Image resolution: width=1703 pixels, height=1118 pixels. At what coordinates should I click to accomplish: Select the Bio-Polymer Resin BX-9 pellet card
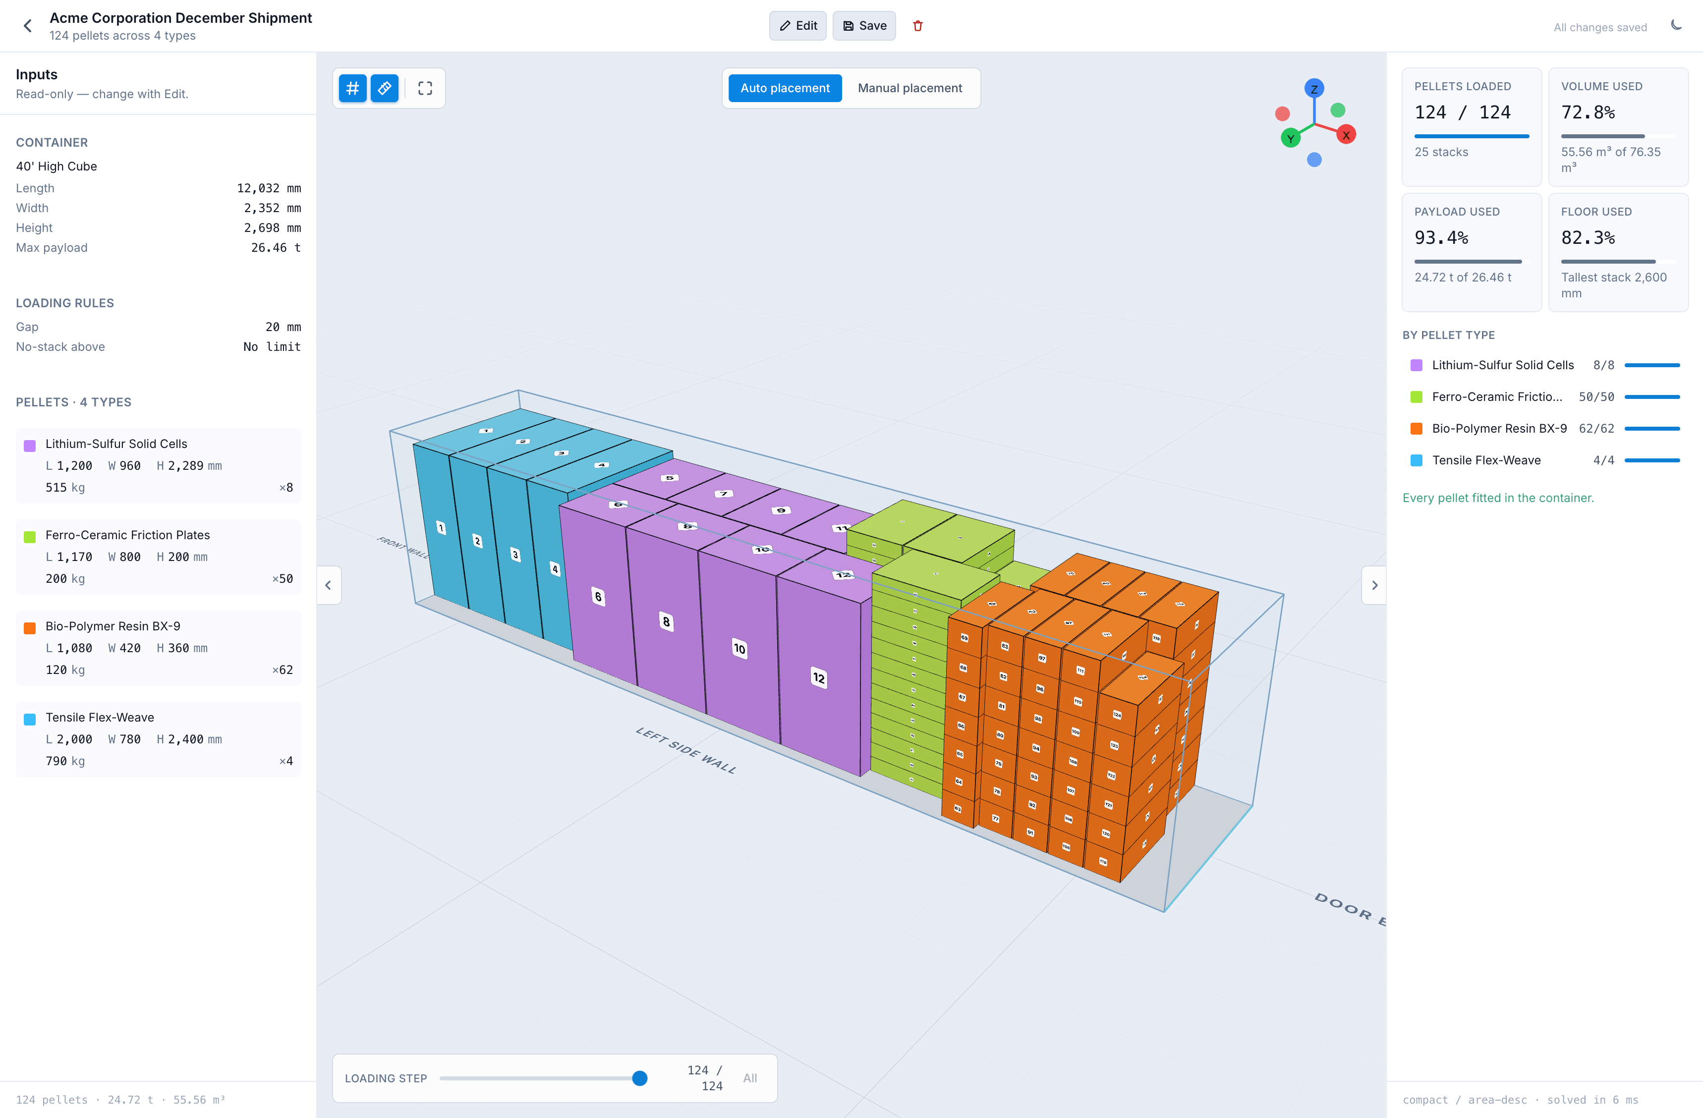point(158,648)
